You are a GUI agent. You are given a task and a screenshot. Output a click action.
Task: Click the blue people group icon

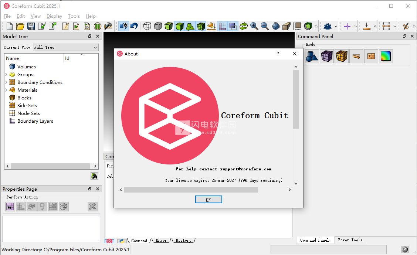[x=328, y=26]
